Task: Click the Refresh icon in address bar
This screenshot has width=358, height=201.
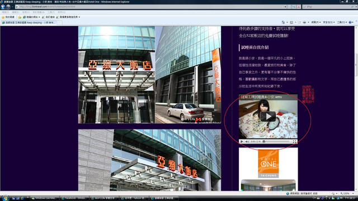Action: [x=294, y=7]
